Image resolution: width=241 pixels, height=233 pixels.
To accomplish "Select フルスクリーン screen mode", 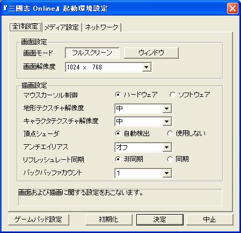I will point(92,53).
